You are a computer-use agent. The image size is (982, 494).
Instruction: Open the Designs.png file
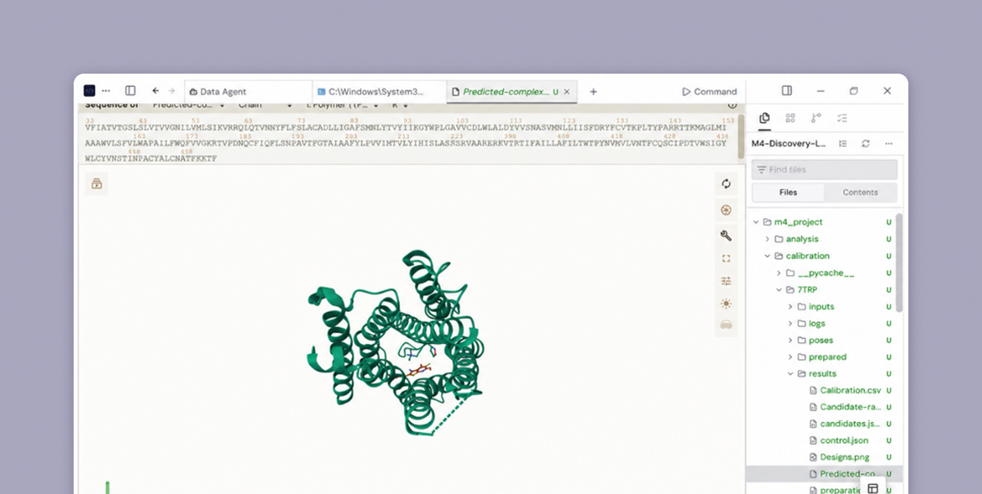coord(845,457)
